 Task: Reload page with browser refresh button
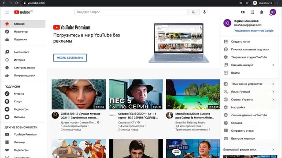click(x=17, y=3)
